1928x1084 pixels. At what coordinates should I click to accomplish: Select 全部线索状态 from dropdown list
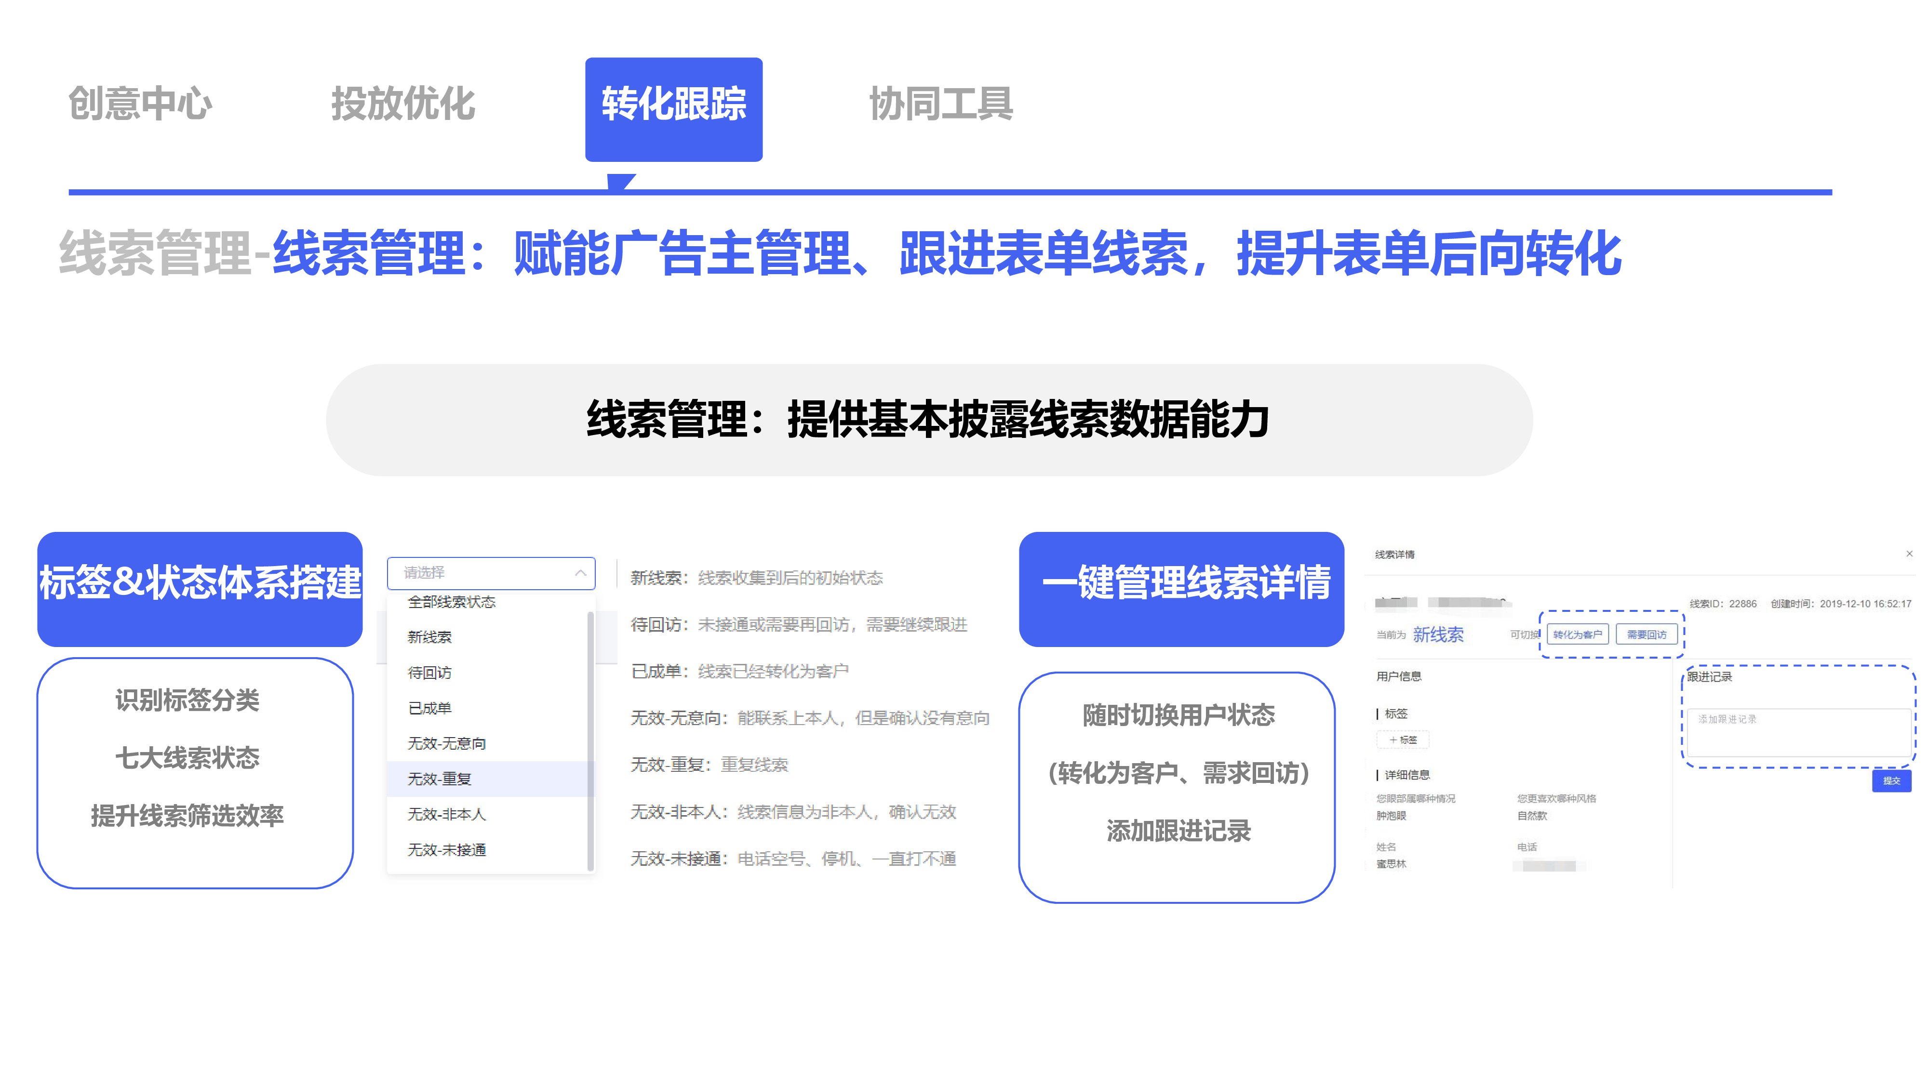[x=451, y=602]
